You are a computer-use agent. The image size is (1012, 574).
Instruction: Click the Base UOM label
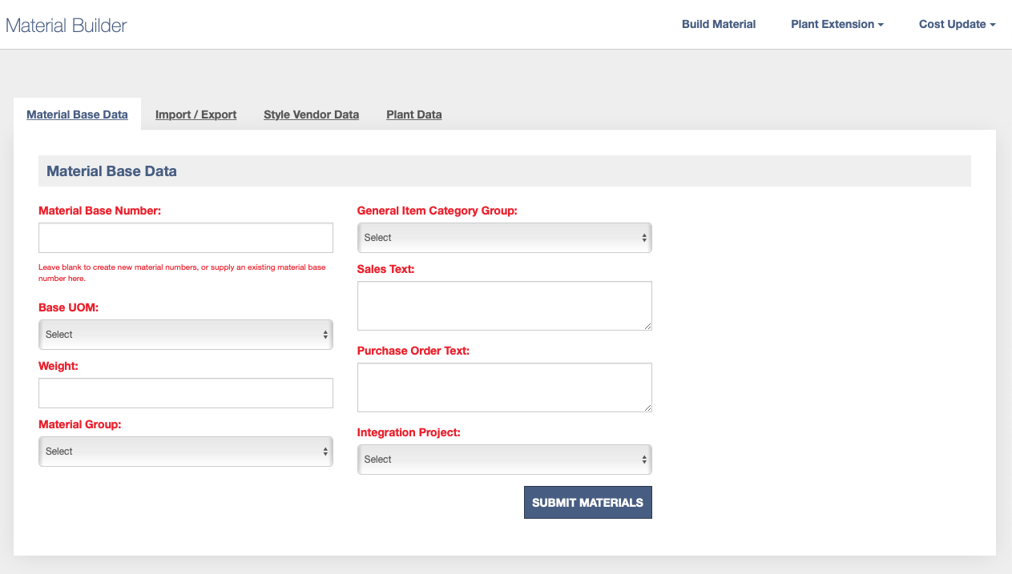[x=69, y=307]
